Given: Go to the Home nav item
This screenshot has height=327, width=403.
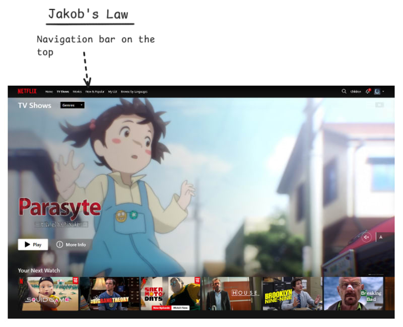Looking at the screenshot, I should click(x=49, y=92).
